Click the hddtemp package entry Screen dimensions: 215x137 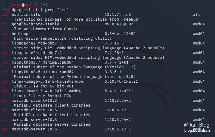(20, 34)
